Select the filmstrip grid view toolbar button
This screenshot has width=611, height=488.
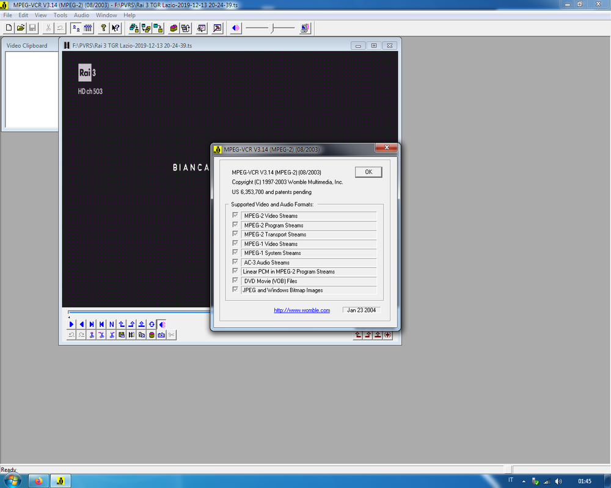click(88, 28)
